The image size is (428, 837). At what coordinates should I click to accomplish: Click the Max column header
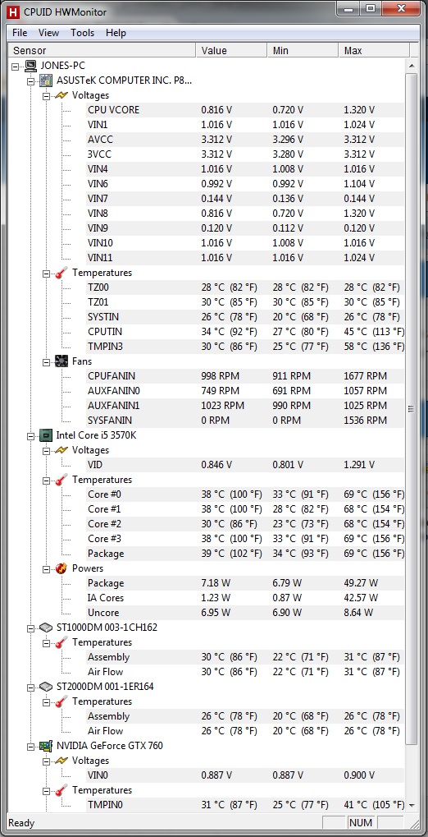[374, 51]
